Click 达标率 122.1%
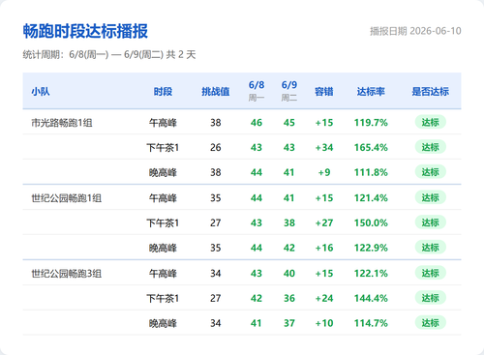484x355 pixels. [371, 273]
